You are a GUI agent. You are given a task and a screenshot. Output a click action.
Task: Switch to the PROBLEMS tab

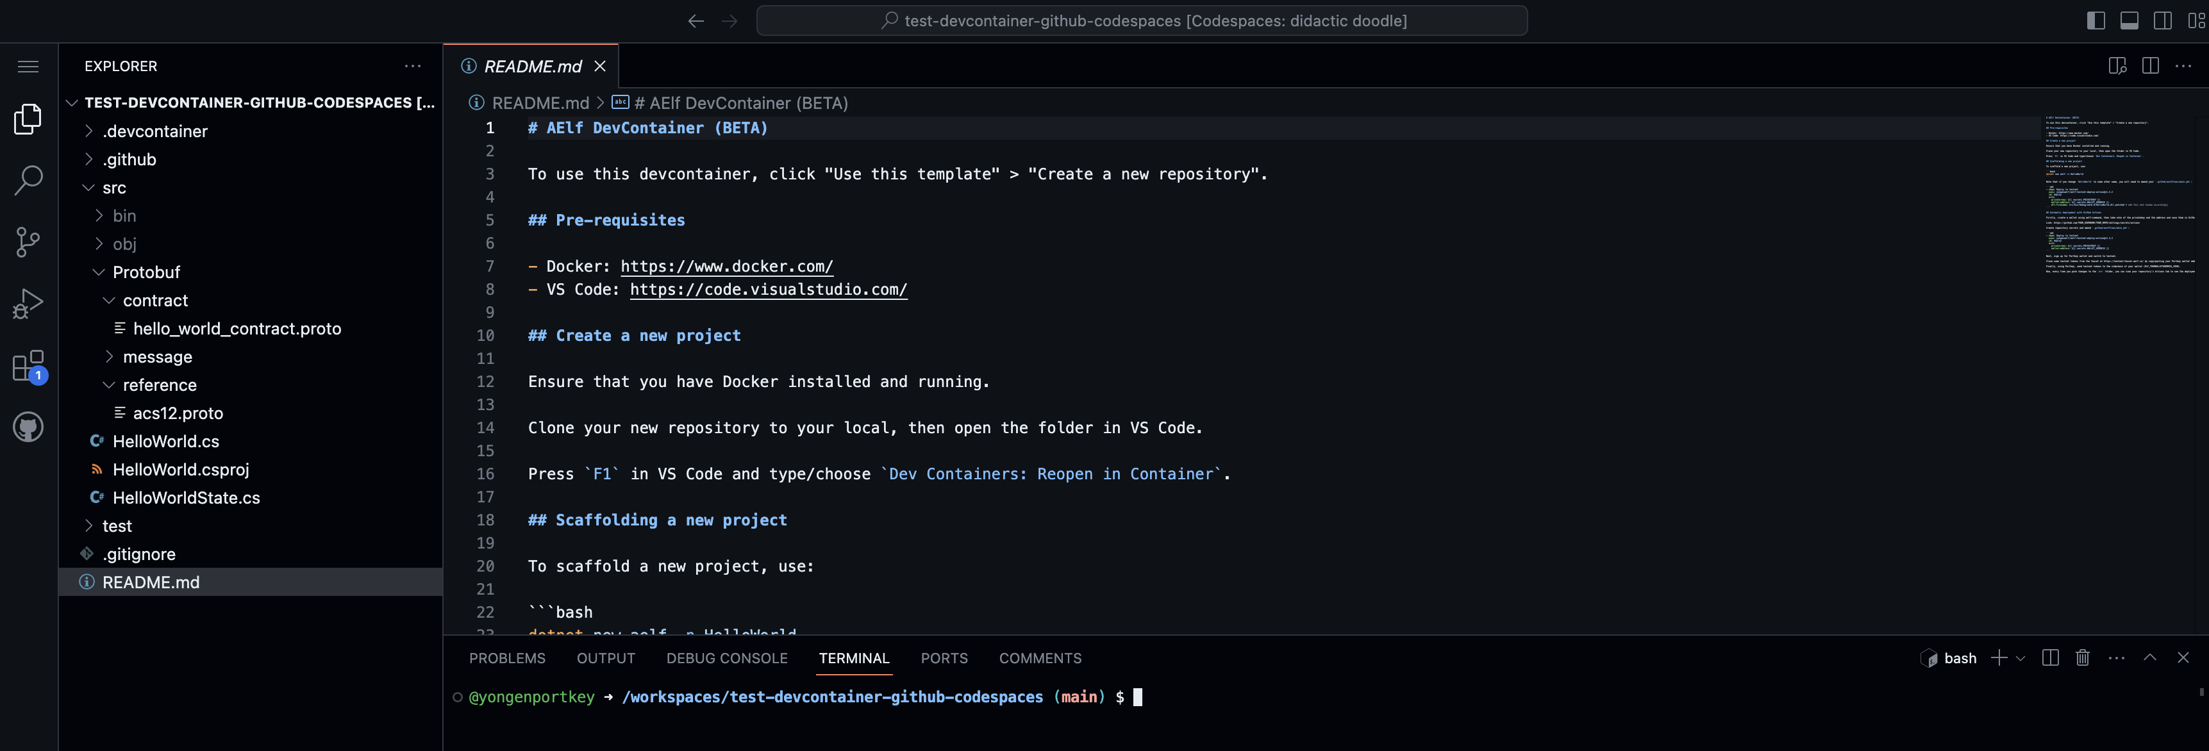pos(507,657)
